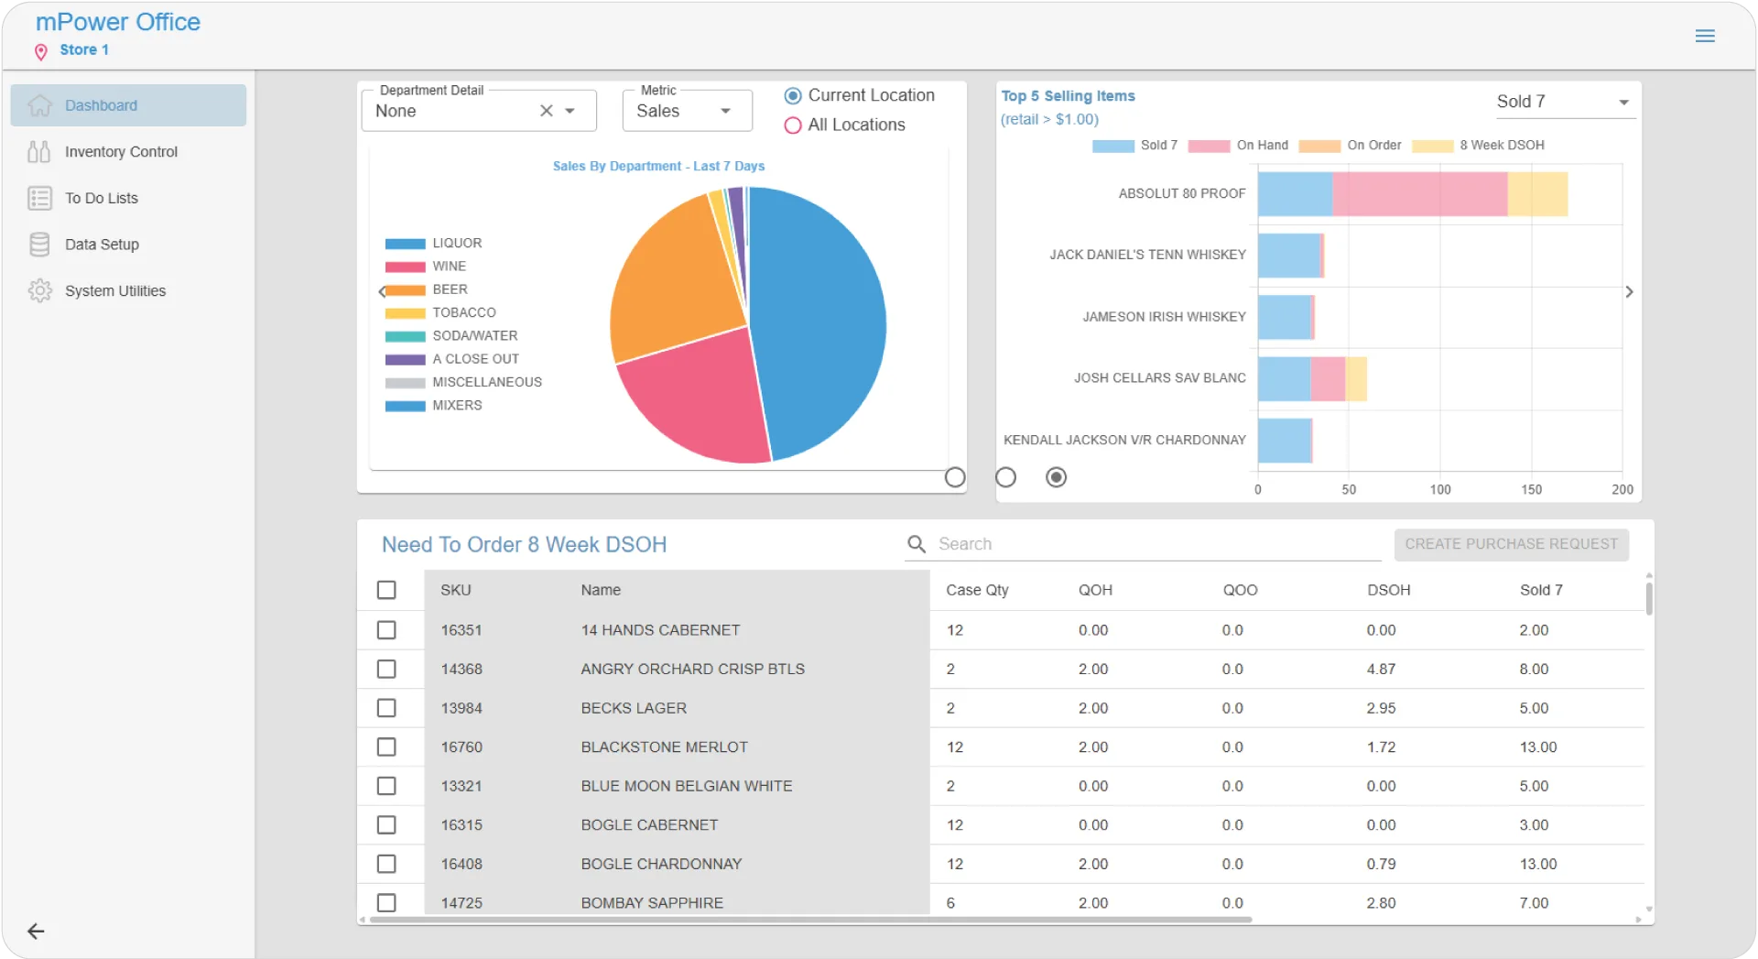Click the System Utilities gear icon
The height and width of the screenshot is (959, 1758).
tap(39, 290)
